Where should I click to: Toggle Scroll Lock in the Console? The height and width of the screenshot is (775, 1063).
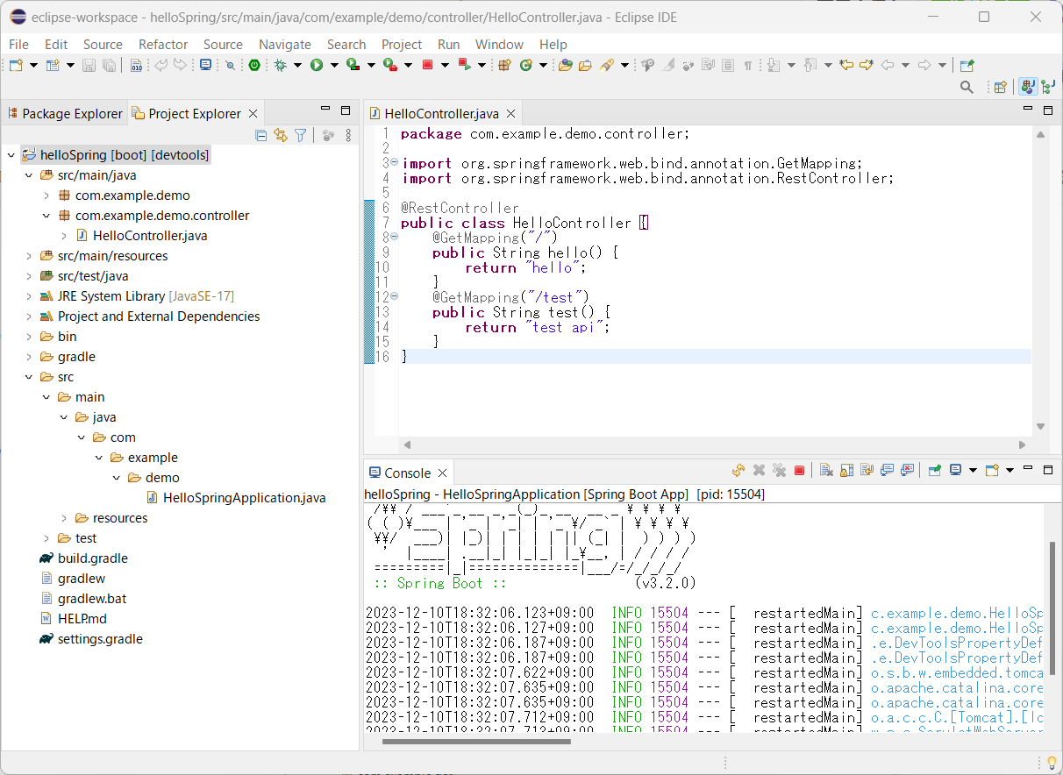pos(845,470)
